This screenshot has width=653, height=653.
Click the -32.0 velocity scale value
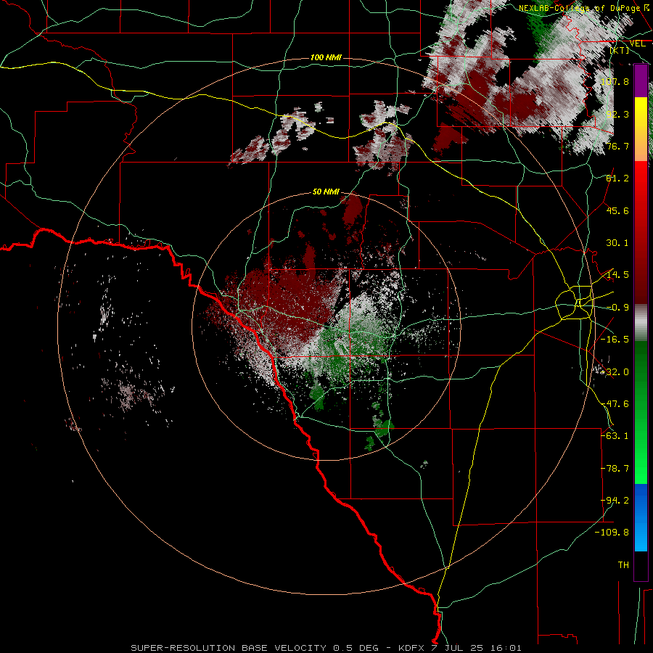coord(615,372)
